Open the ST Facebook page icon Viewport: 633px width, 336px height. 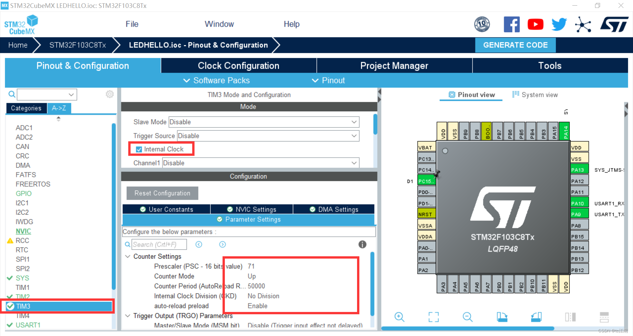click(512, 24)
